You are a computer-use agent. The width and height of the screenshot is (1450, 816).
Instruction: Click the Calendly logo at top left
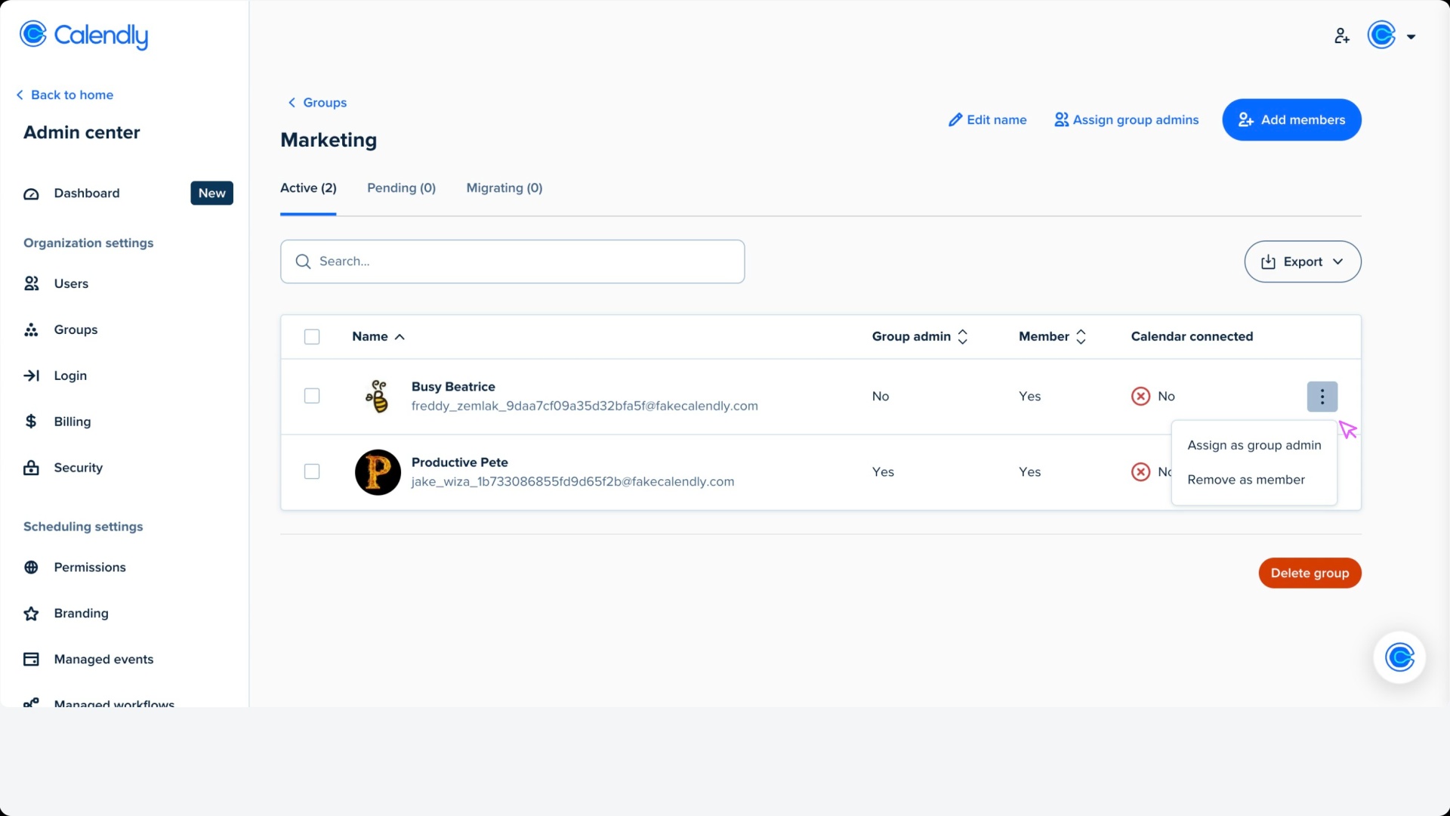coord(84,35)
